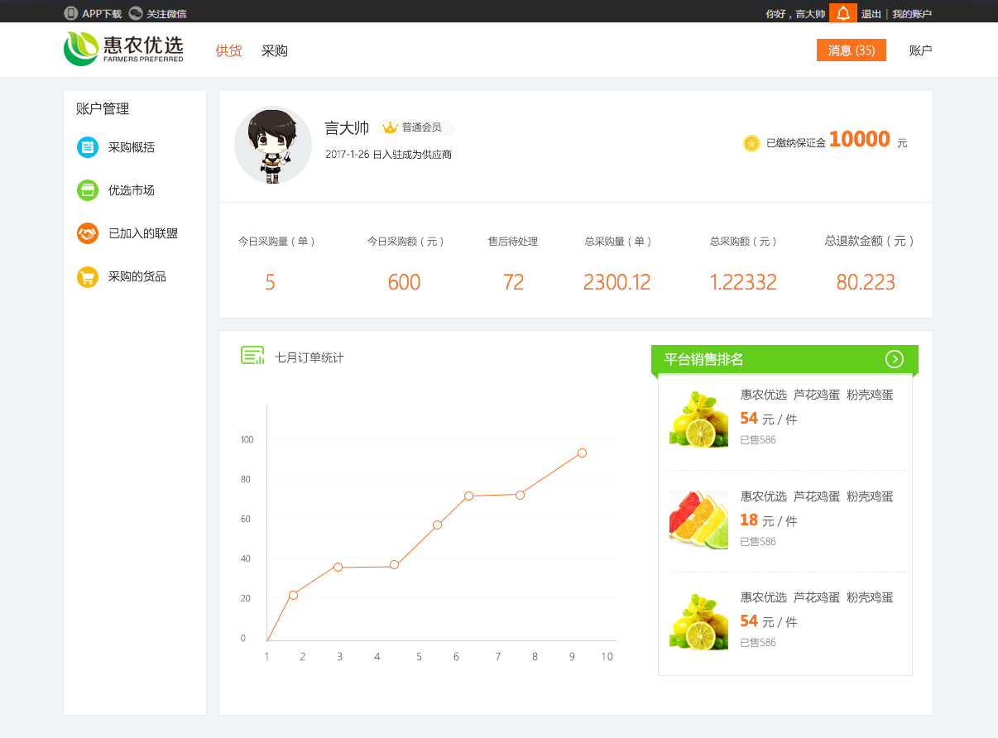Expand 平台销售排名 with the circled arrow

[x=894, y=359]
